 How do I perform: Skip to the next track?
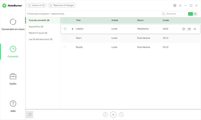click(121, 115)
